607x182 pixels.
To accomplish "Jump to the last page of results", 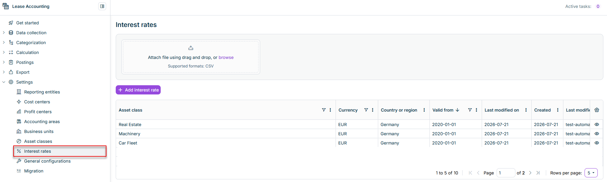I will [538, 173].
